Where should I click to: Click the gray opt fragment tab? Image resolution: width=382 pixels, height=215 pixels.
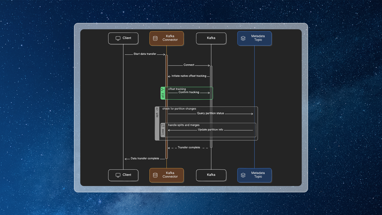point(157,123)
